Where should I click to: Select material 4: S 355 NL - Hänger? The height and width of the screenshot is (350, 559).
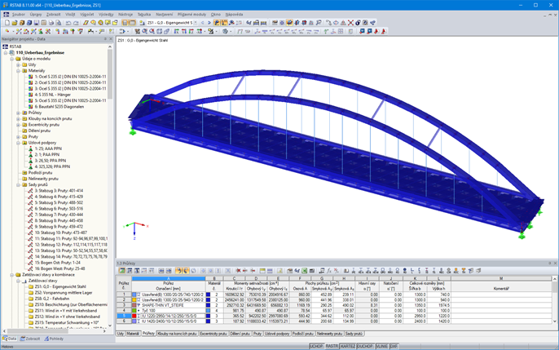[x=52, y=95]
